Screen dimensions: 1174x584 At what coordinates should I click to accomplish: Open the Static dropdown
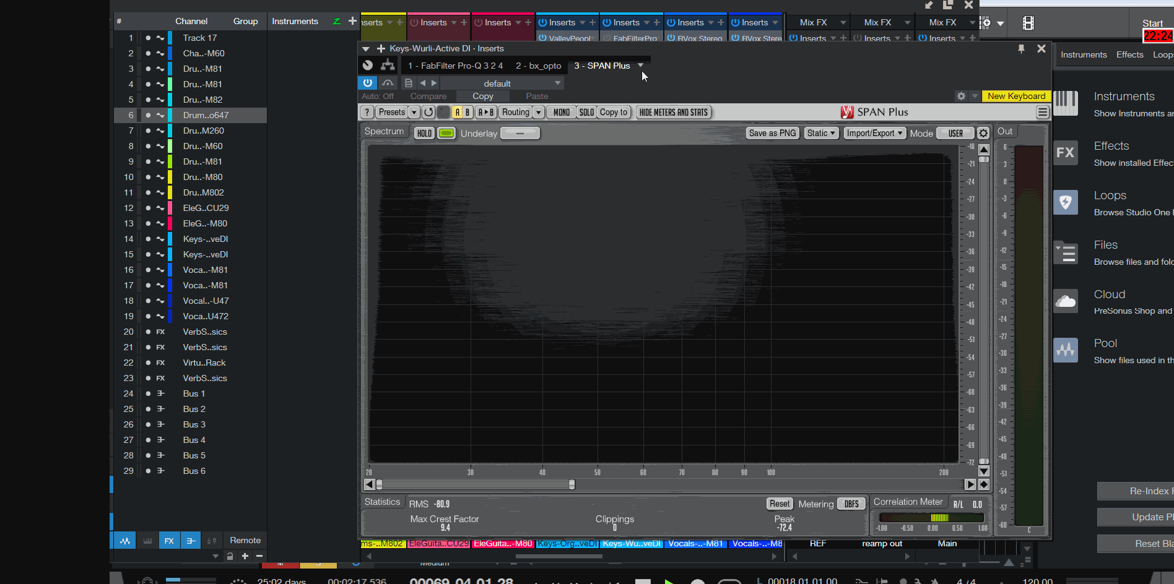pos(821,133)
